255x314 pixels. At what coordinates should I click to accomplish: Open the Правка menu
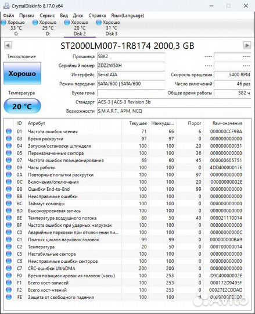tap(27, 16)
